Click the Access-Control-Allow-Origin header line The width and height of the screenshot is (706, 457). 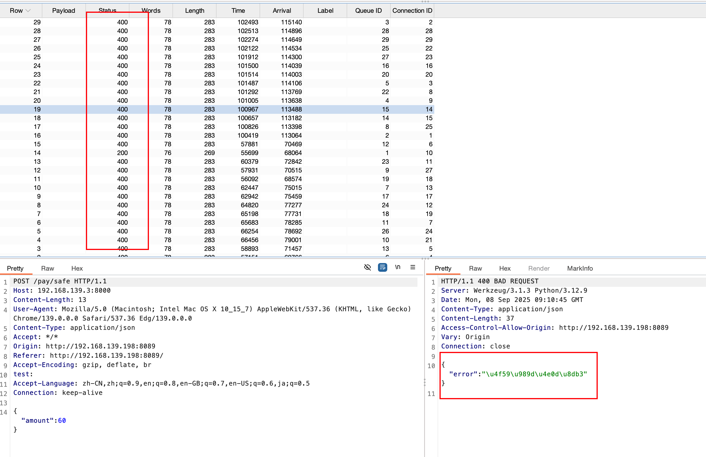click(554, 328)
